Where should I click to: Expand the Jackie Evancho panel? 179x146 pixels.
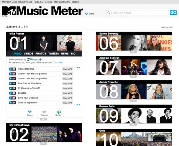click(133, 100)
